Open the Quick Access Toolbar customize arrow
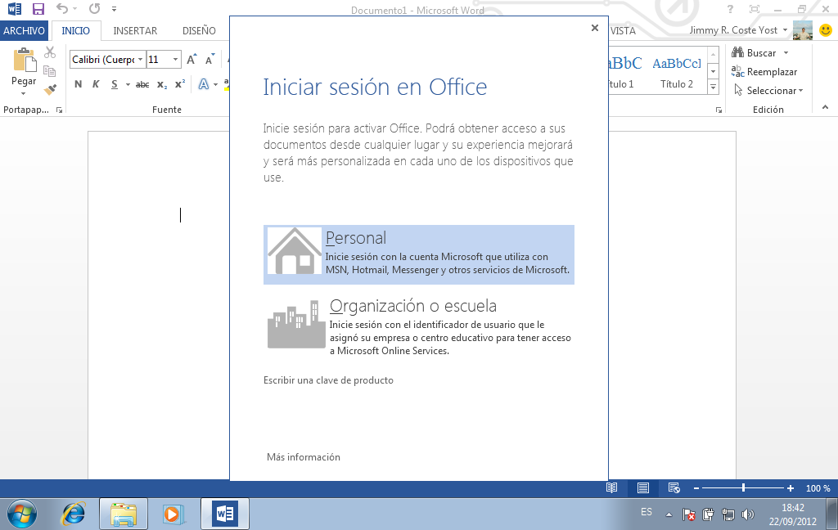 tap(114, 9)
